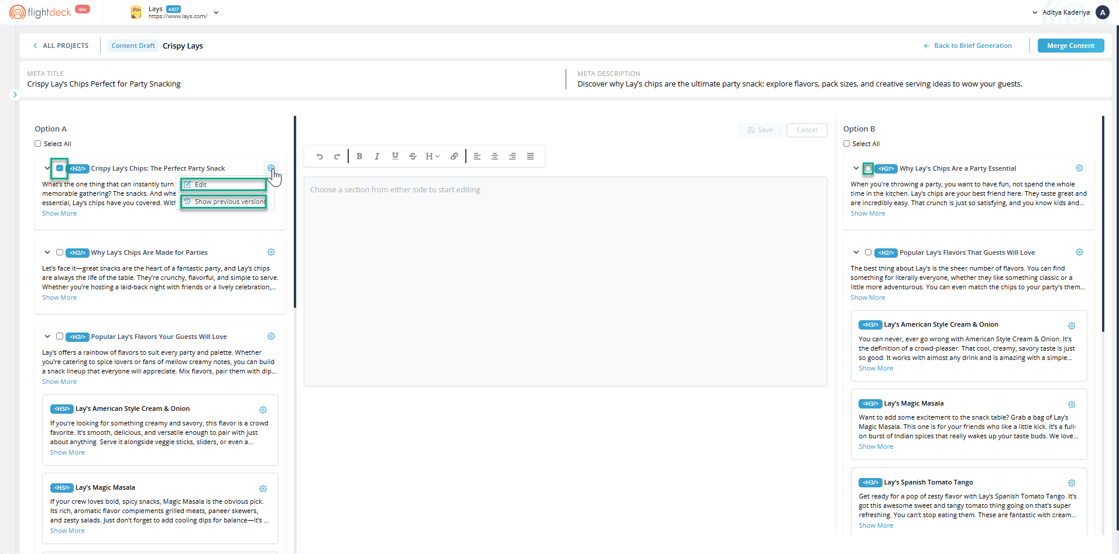Tick 'Popular Lay's Flavors That Guests Will Love' checkbox
Image resolution: width=1119 pixels, height=554 pixels.
(868, 252)
